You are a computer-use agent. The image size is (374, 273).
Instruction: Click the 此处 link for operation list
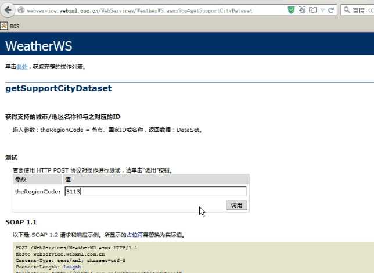[x=21, y=67]
